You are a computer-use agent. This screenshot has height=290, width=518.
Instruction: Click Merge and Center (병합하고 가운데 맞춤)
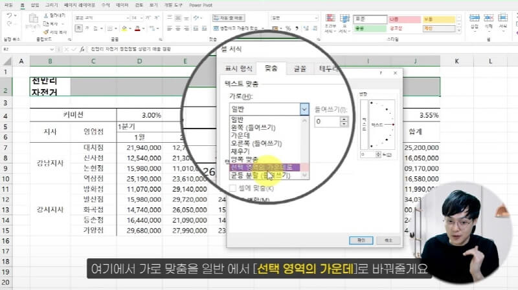[x=236, y=28]
